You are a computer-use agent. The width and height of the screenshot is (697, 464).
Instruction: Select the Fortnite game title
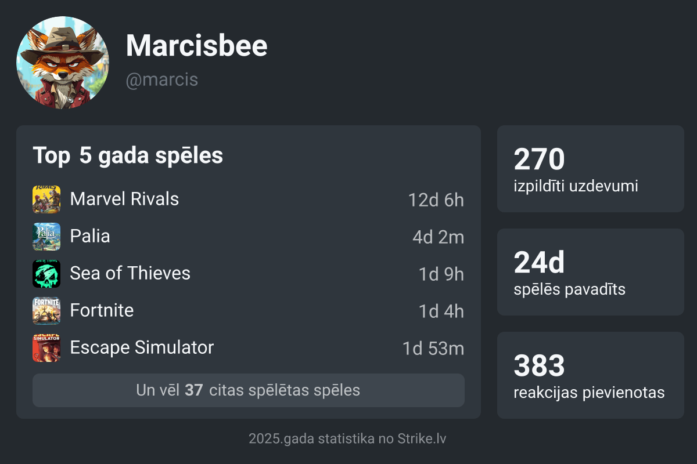pos(102,311)
